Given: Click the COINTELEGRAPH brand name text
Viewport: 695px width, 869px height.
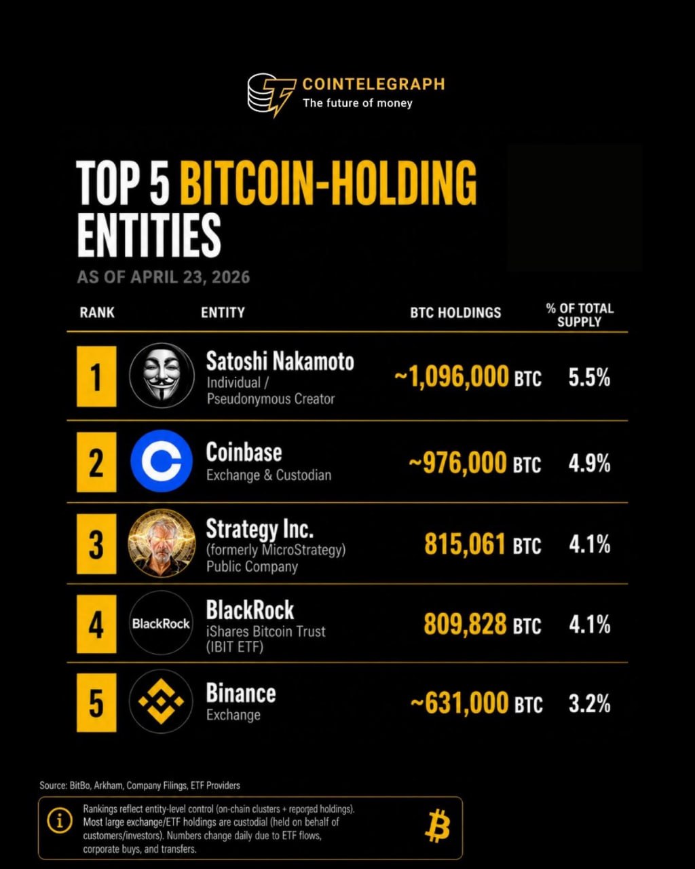Looking at the screenshot, I should [x=373, y=84].
